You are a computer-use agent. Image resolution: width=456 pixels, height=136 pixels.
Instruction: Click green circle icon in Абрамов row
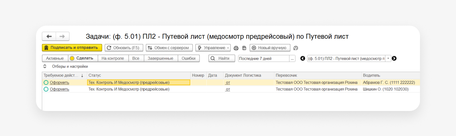tap(46, 82)
